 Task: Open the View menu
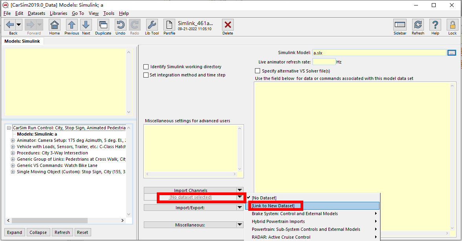click(93, 13)
